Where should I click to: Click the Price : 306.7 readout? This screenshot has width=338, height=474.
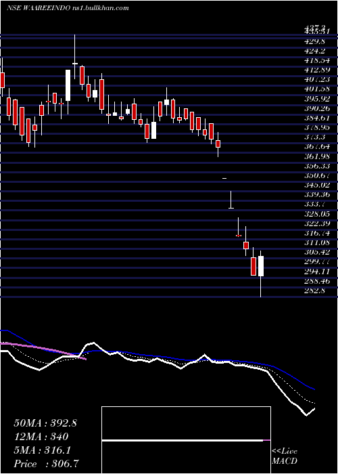point(47,464)
